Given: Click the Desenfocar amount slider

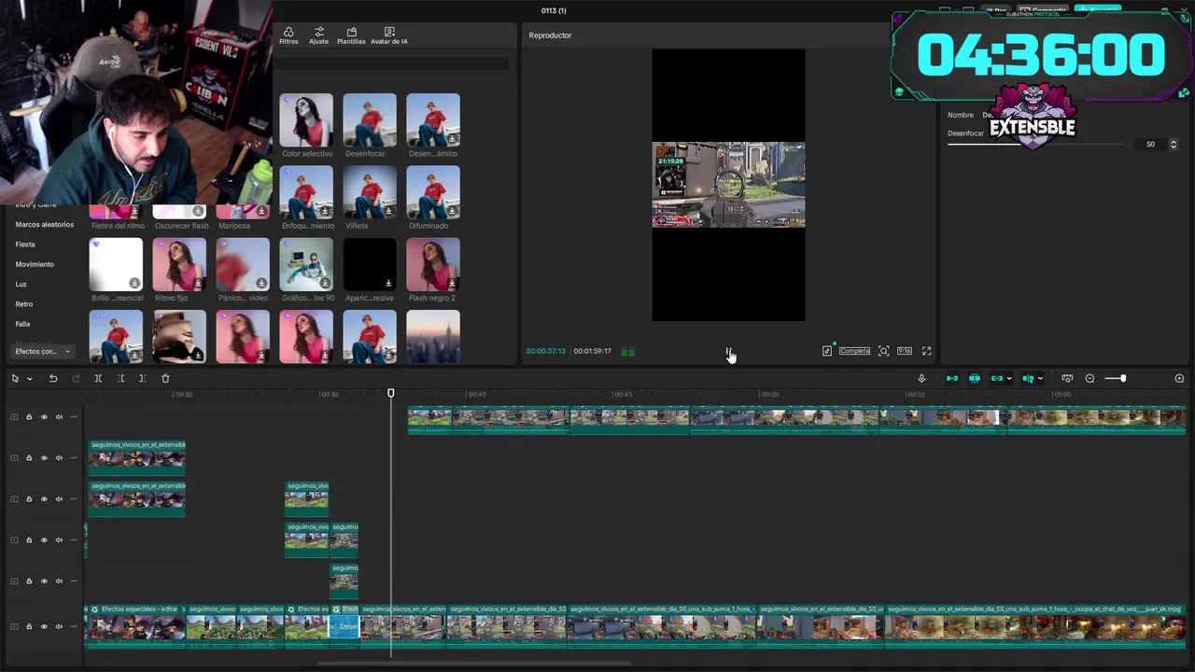Looking at the screenshot, I should point(1035,145).
